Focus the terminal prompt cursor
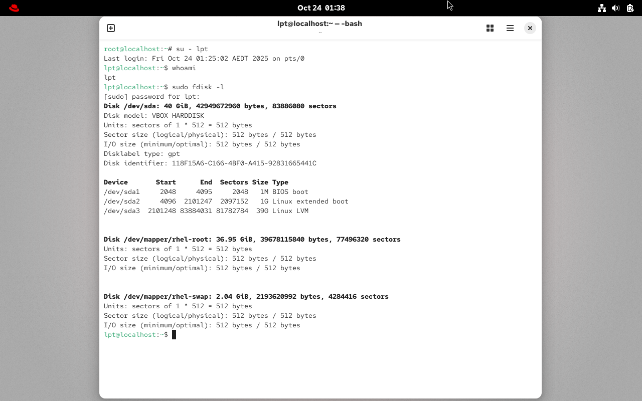Screen dimensions: 642x401 tap(174, 335)
